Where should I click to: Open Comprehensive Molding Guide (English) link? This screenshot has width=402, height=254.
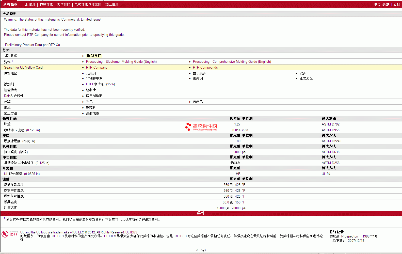(232, 62)
